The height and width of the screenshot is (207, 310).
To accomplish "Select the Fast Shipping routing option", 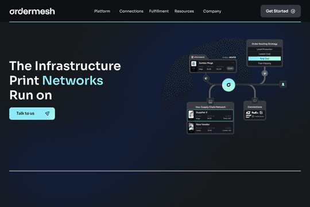I will pos(265,63).
